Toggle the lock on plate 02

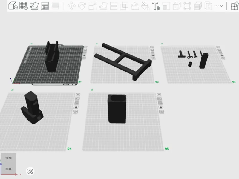[x=153, y=55]
